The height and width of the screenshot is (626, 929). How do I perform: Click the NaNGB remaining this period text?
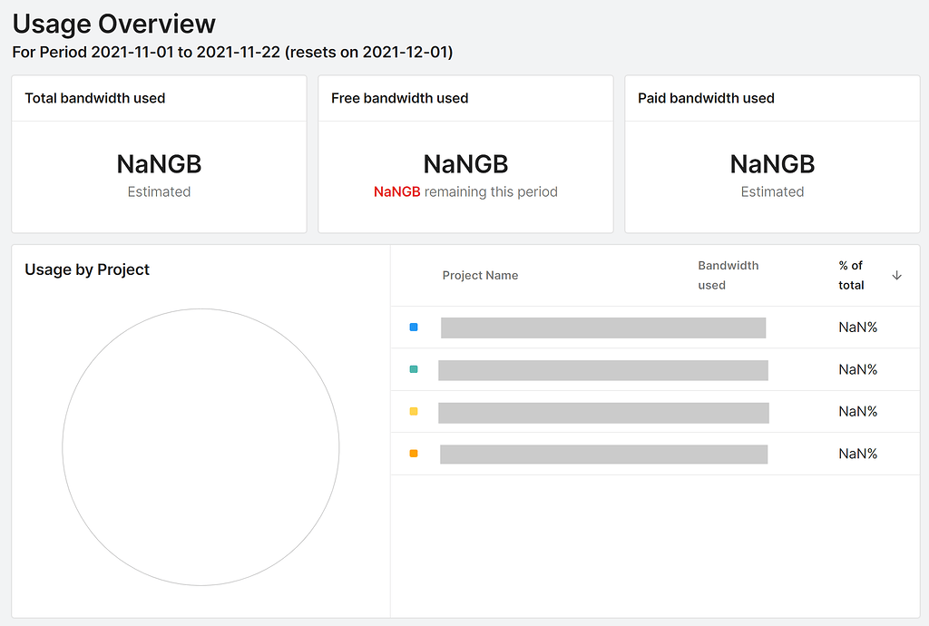pos(465,191)
